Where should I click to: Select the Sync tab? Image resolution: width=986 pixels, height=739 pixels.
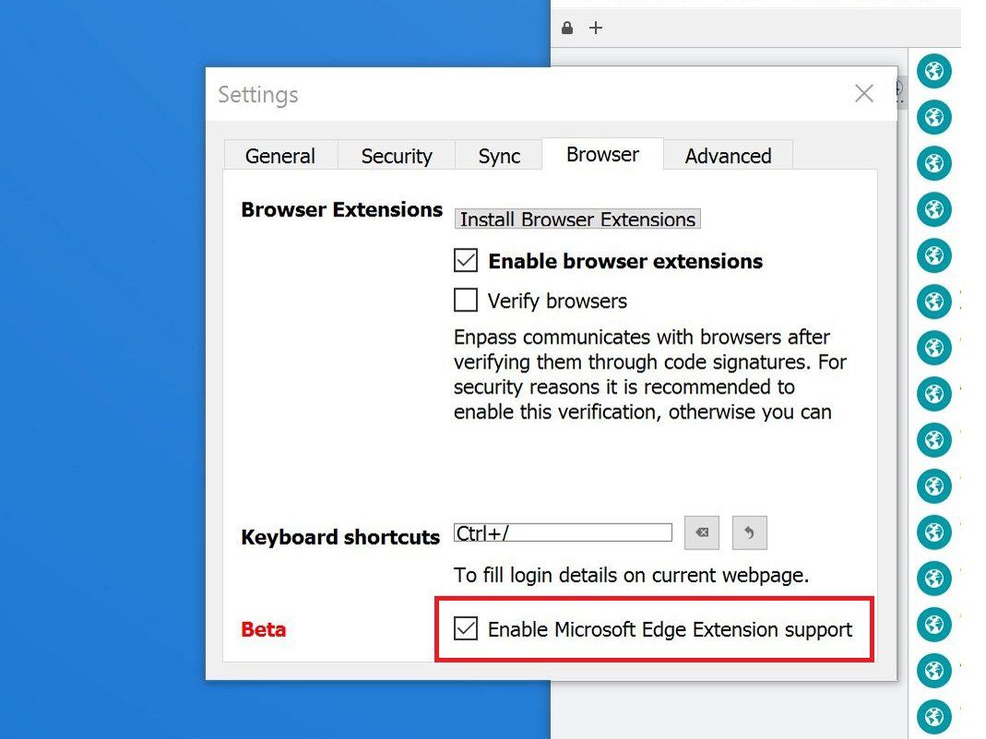click(x=498, y=156)
